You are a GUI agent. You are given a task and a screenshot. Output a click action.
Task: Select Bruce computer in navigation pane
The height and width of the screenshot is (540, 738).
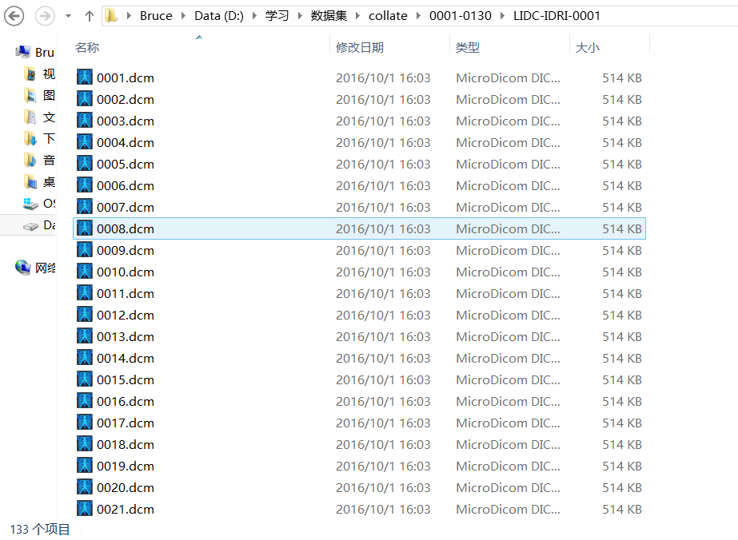coord(35,52)
